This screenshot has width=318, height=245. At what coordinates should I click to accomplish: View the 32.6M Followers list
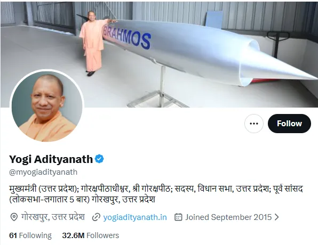click(x=91, y=235)
